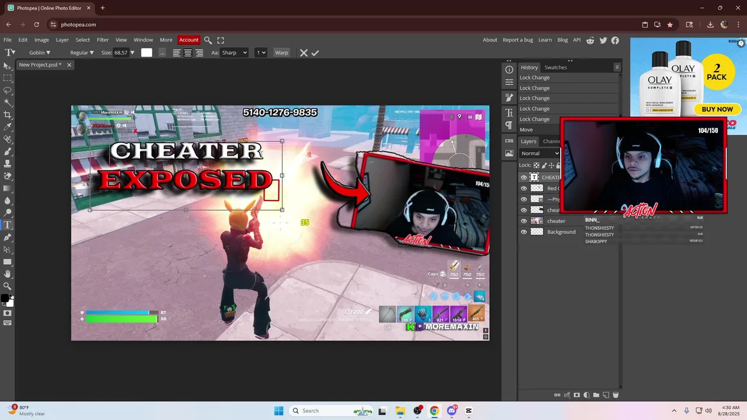Open the Paragraph panel icon
The width and height of the screenshot is (747, 420).
pos(509,125)
